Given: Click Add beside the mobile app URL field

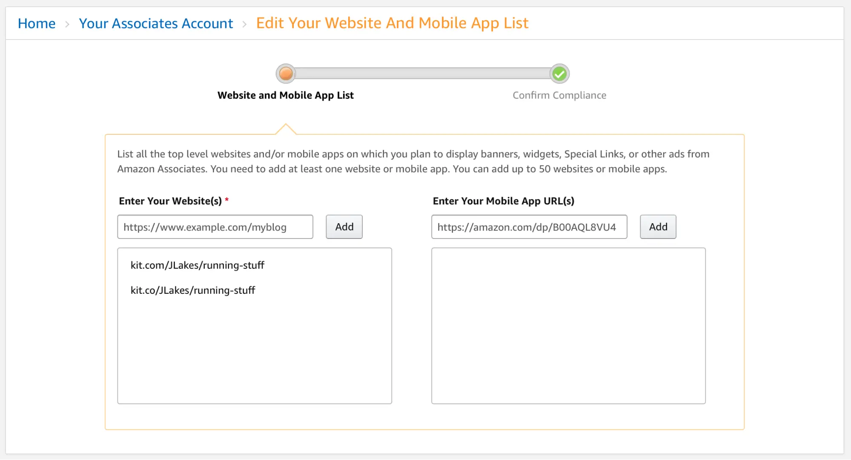Looking at the screenshot, I should (658, 227).
